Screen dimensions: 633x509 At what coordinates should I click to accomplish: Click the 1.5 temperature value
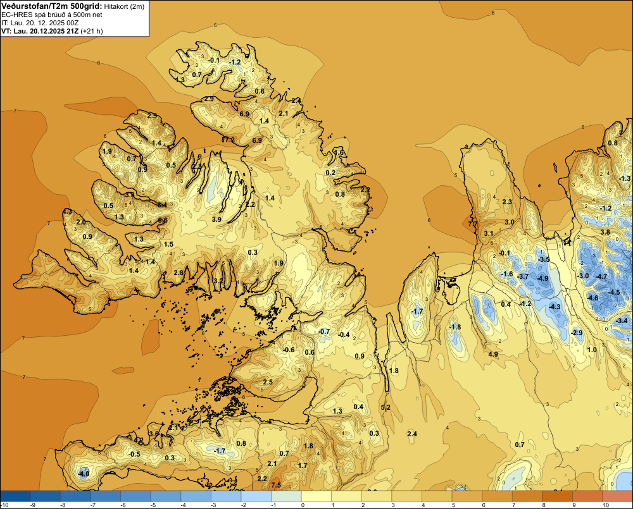click(168, 244)
